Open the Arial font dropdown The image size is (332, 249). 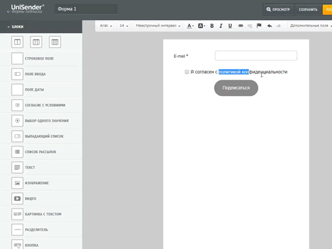click(x=106, y=26)
